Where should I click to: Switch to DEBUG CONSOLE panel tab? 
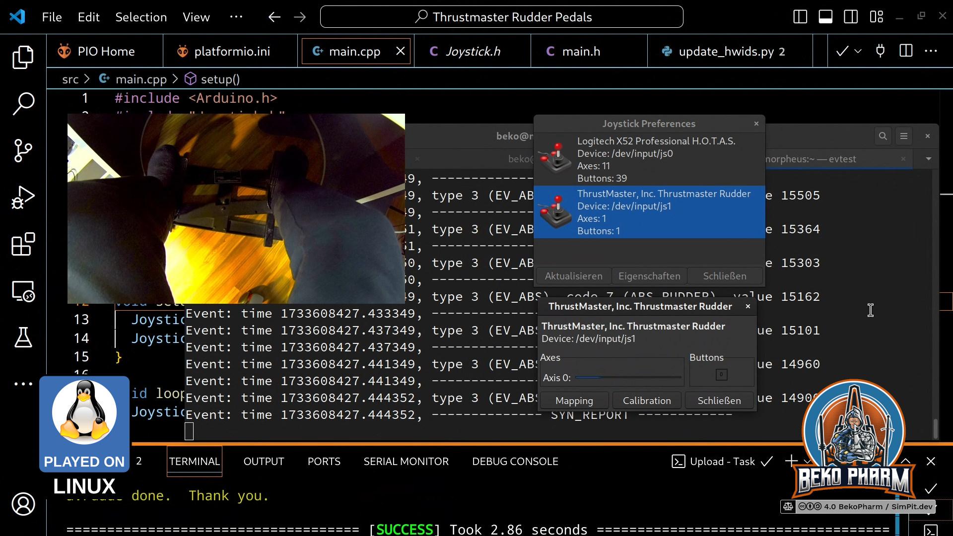click(515, 462)
